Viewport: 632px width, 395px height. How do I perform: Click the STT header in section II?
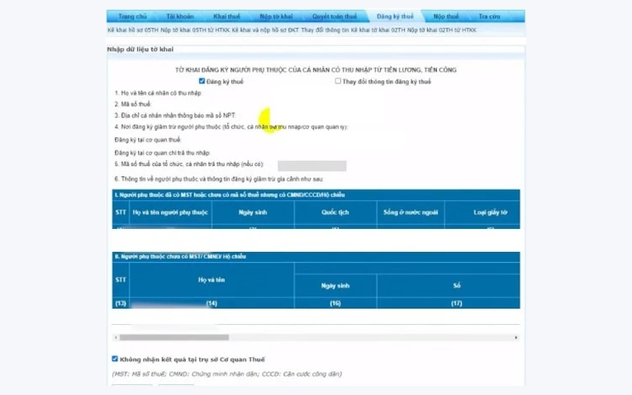(121, 280)
